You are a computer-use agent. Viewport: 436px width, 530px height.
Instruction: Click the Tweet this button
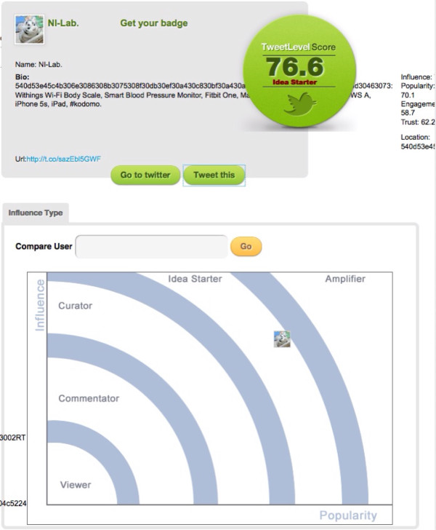coord(214,175)
